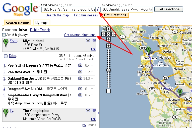This screenshot has height=128, width=192.
Task: Remove The Googleplex destination
Action: (x=94, y=110)
